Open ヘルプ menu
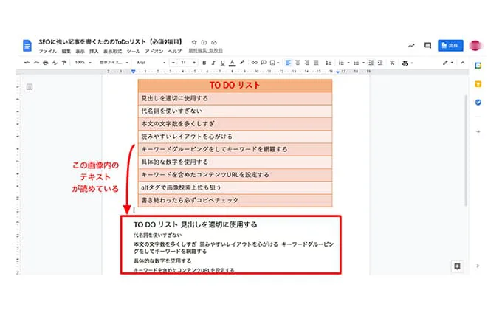The height and width of the screenshot is (310, 502). pos(174,51)
